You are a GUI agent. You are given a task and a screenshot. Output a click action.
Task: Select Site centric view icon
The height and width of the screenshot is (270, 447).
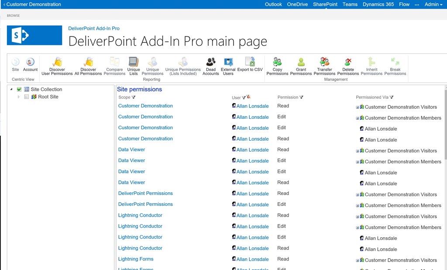15,65
